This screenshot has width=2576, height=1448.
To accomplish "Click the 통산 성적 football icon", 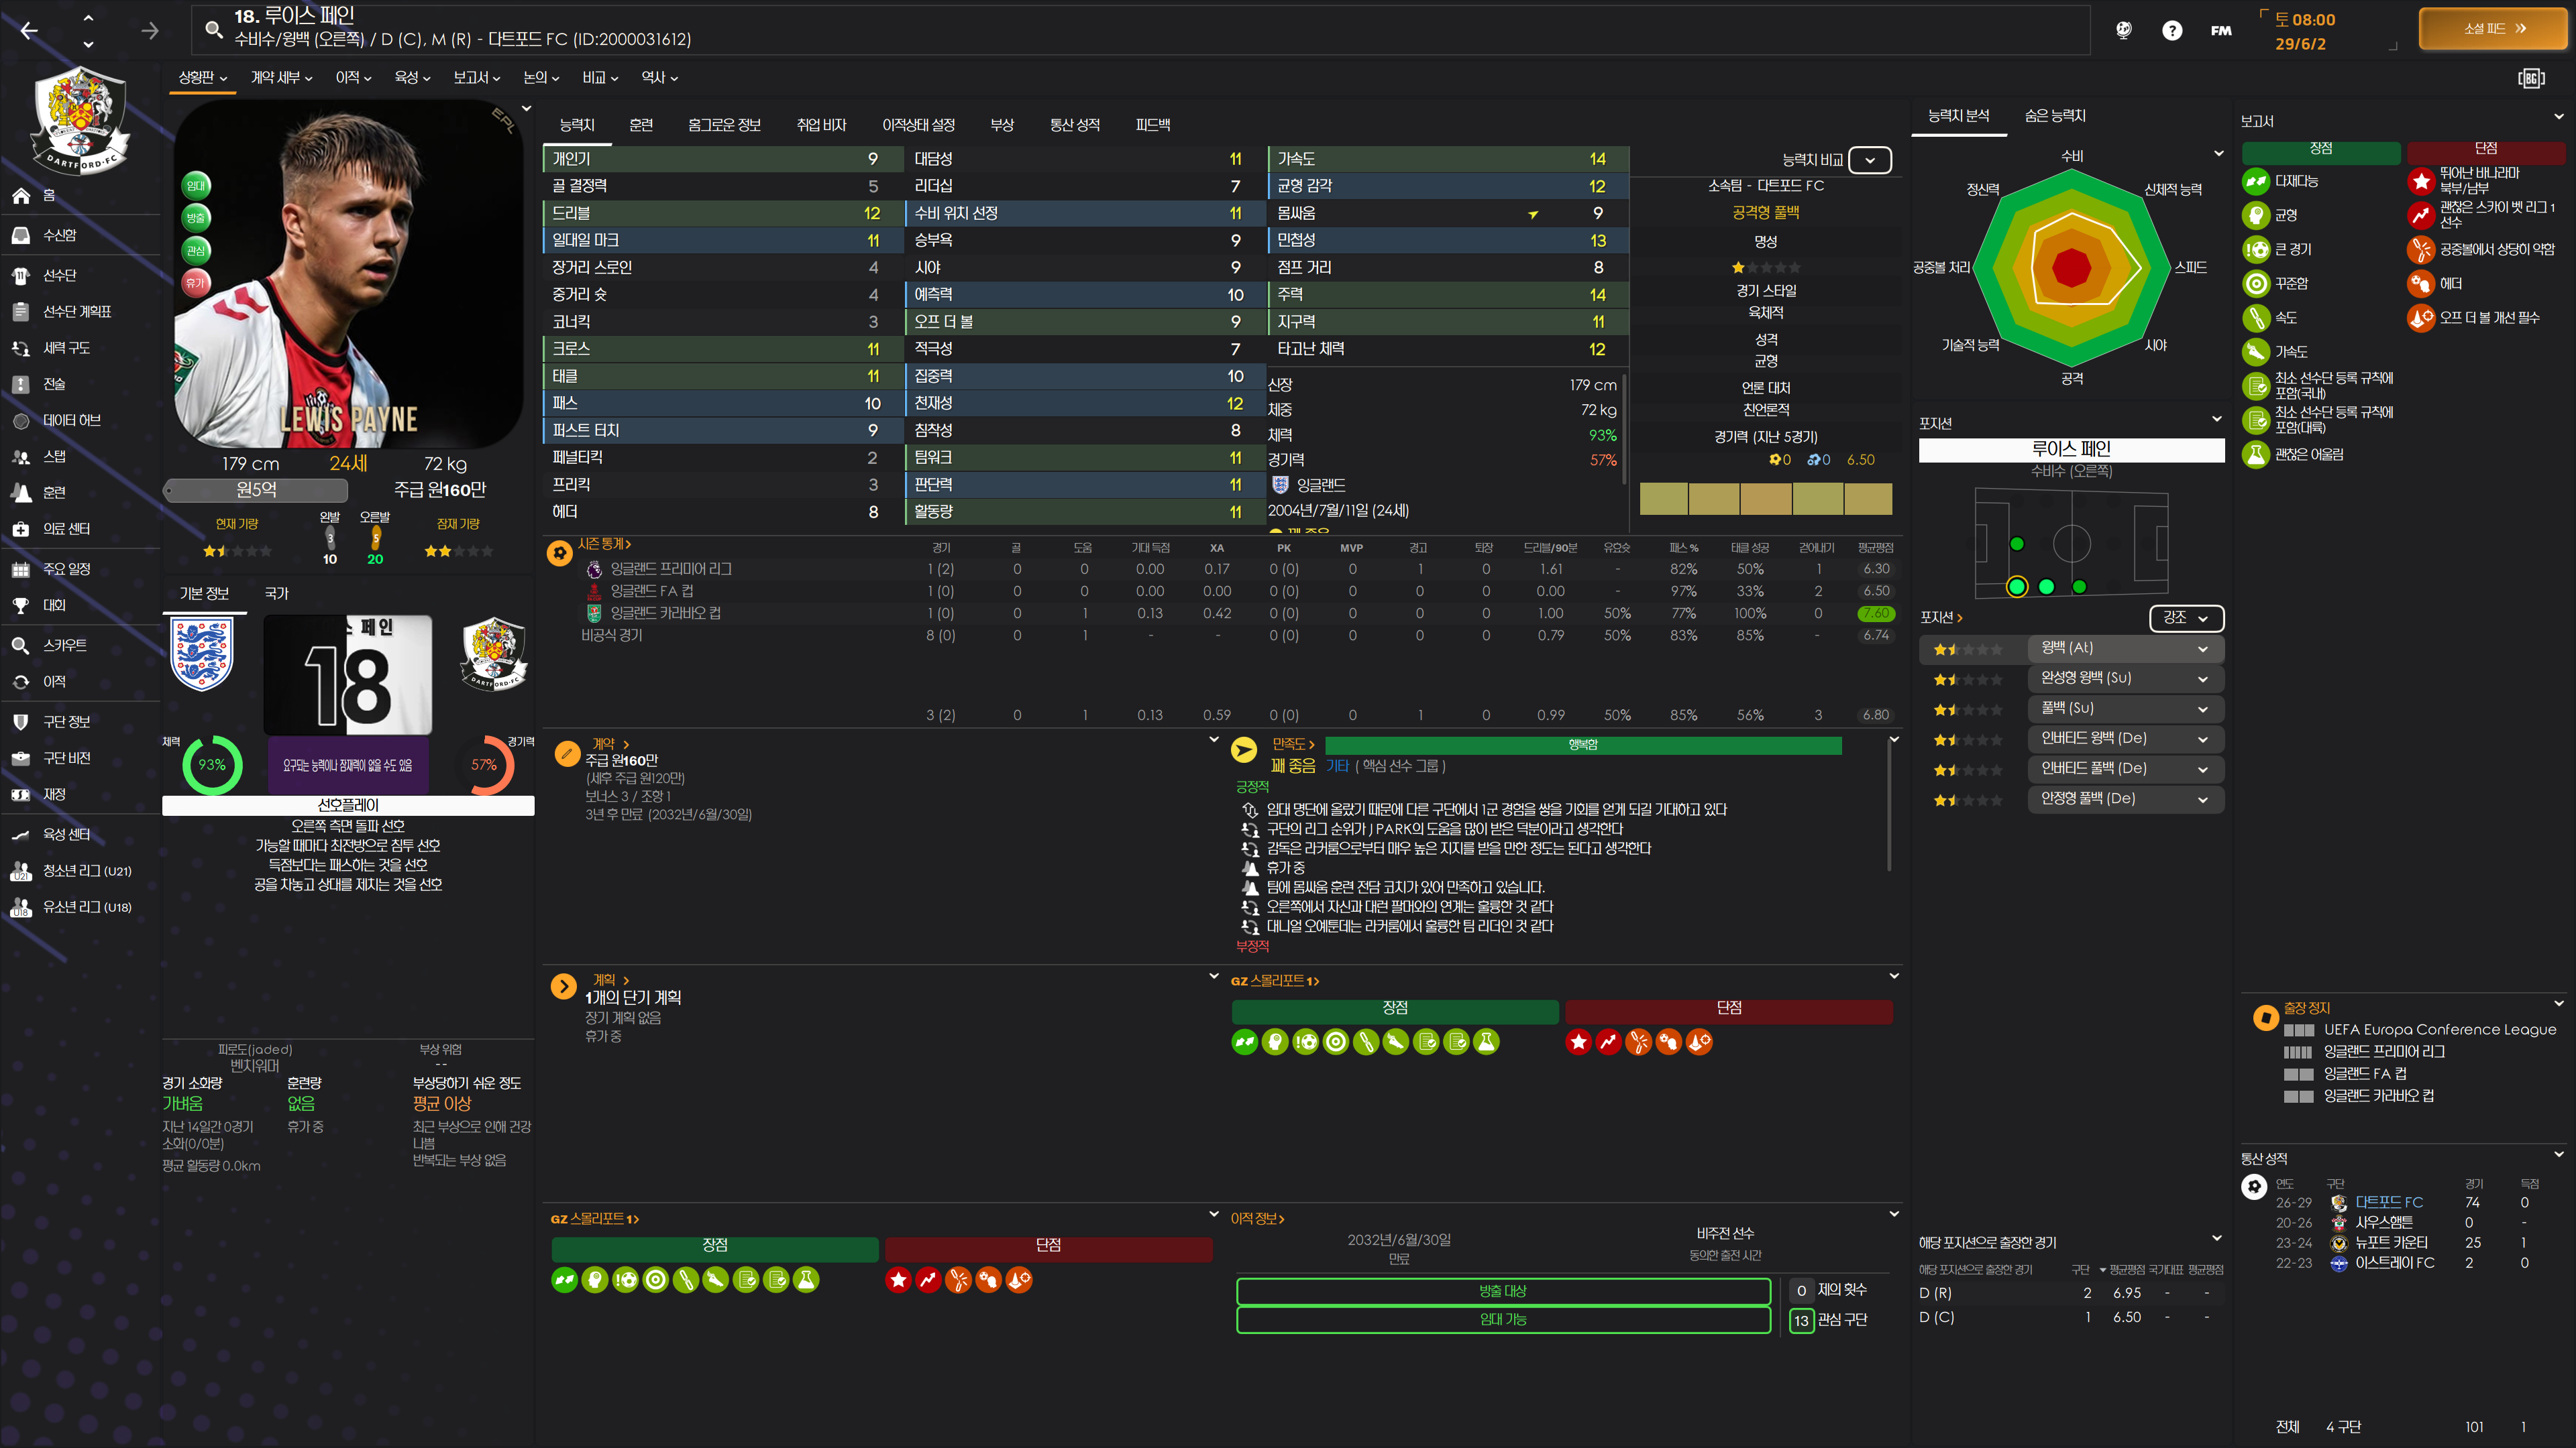I will point(2253,1186).
